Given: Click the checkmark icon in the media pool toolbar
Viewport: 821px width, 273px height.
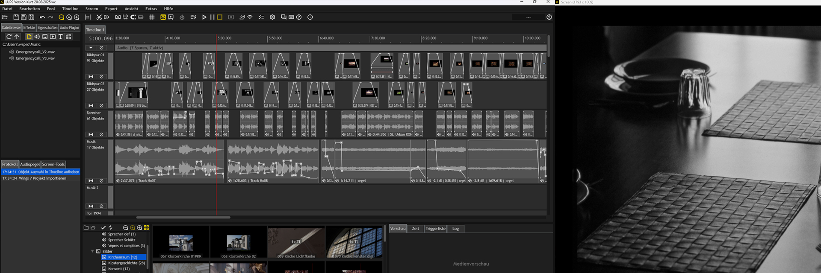Looking at the screenshot, I should (x=103, y=228).
